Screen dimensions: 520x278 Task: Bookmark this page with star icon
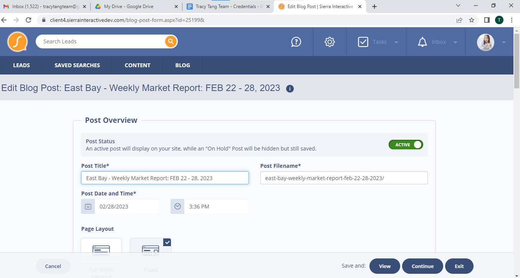point(472,20)
